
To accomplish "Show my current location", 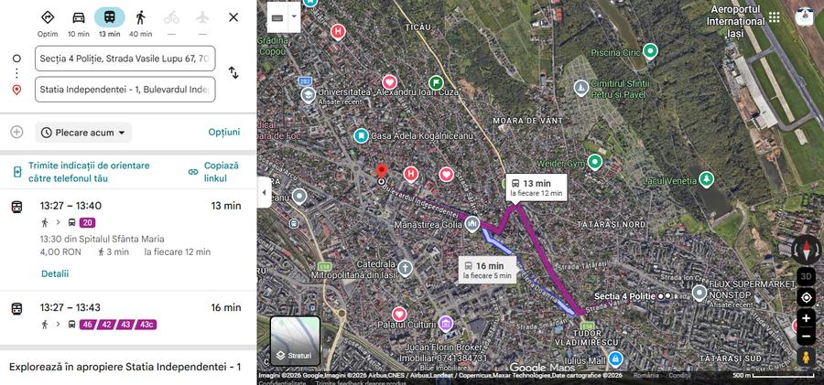I will tap(806, 298).
